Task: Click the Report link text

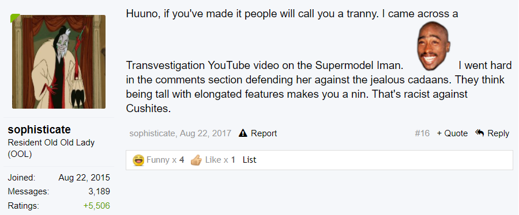Action: (x=264, y=133)
